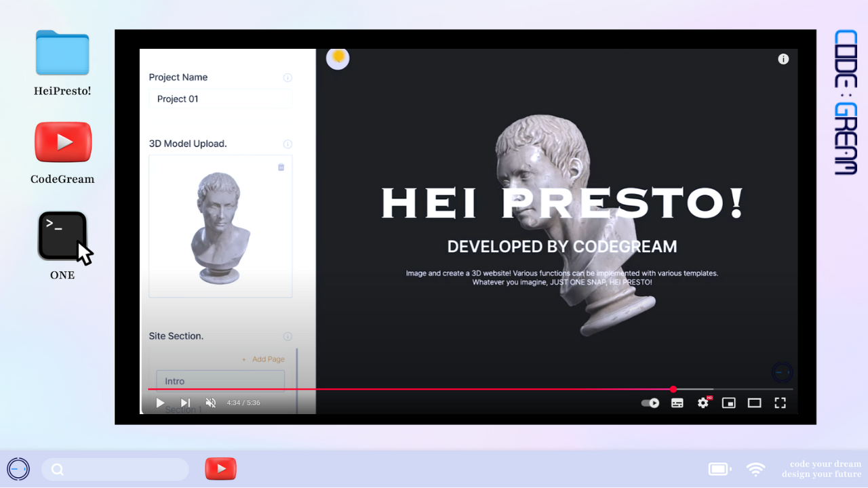
Task: Click the 3D Model Upload info icon
Action: tap(288, 144)
